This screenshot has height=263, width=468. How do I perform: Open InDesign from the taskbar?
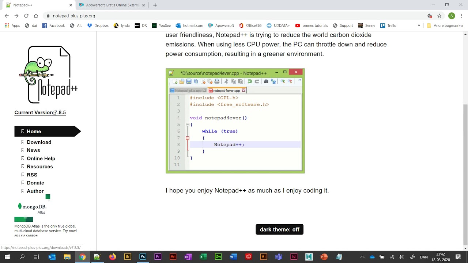click(294, 257)
